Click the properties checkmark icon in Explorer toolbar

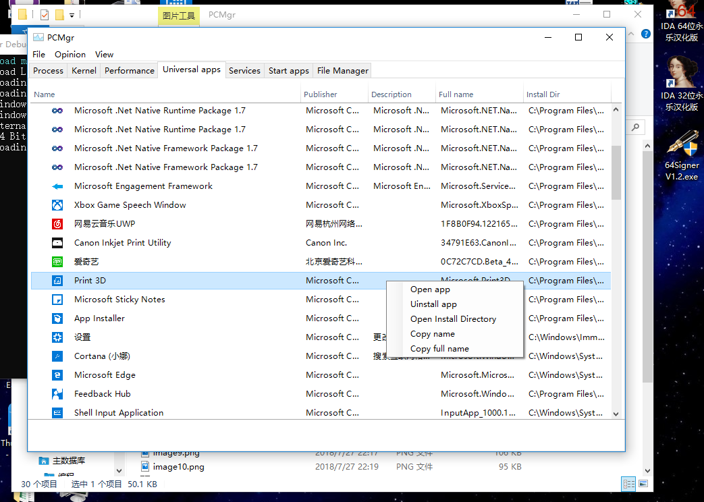[45, 15]
